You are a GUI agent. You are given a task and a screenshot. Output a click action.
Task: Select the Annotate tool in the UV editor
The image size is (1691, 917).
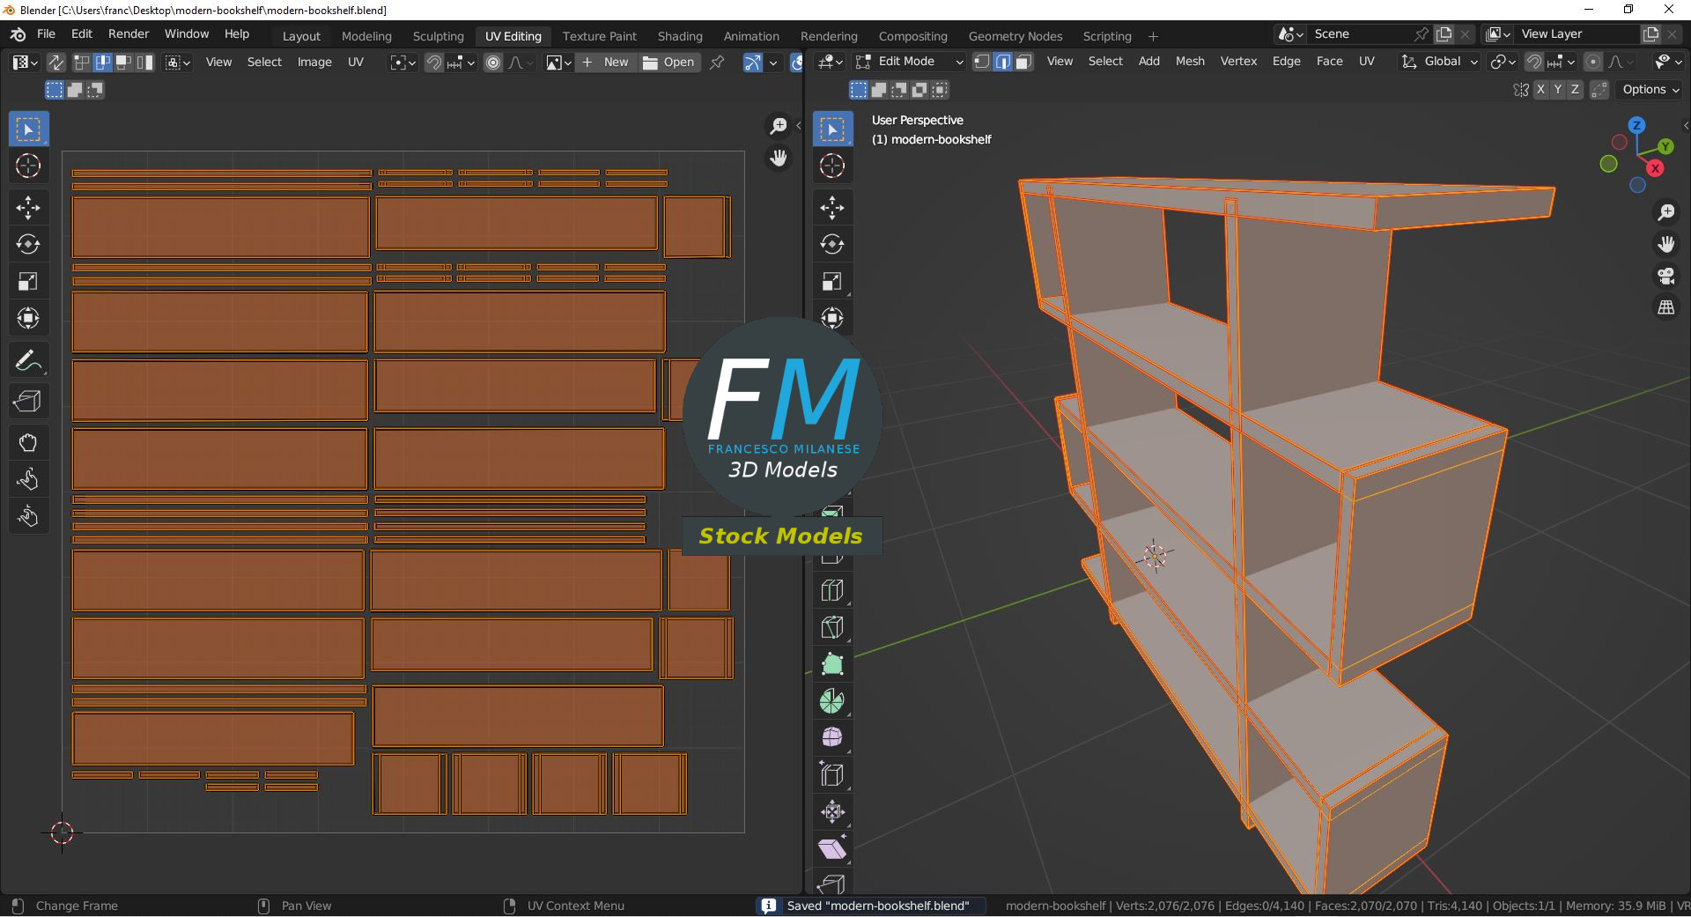click(x=28, y=361)
